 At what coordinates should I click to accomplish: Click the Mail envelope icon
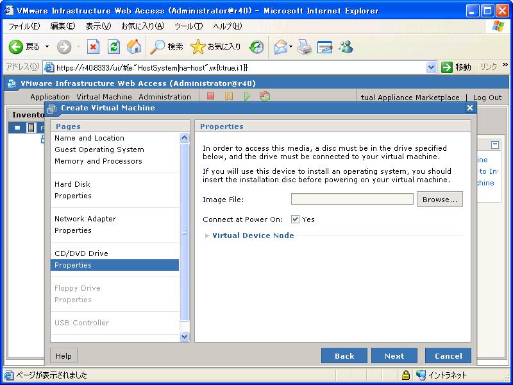[281, 47]
